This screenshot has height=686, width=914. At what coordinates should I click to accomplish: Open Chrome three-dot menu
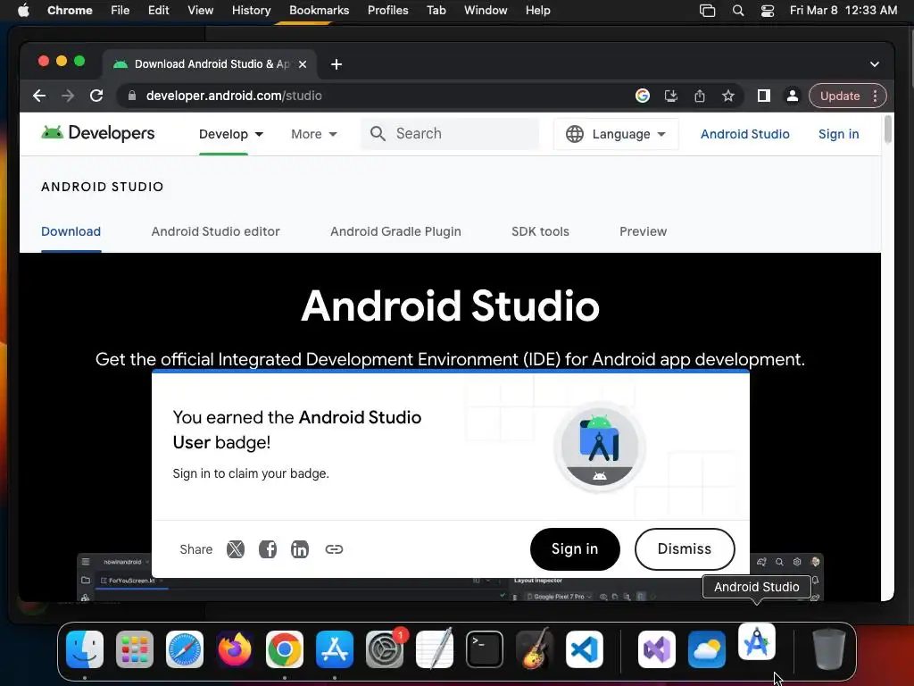[x=875, y=96]
